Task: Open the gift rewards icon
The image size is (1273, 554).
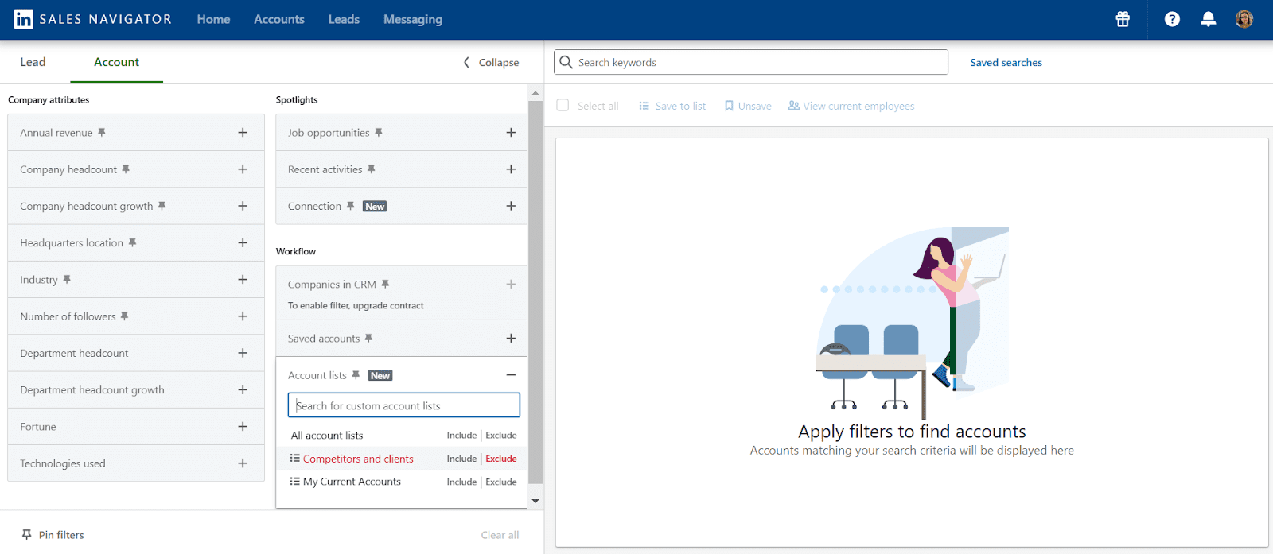Action: coord(1123,19)
